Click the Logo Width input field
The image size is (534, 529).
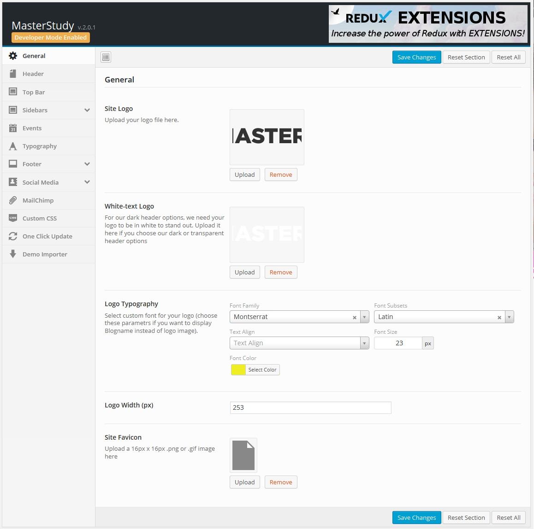pyautogui.click(x=311, y=407)
